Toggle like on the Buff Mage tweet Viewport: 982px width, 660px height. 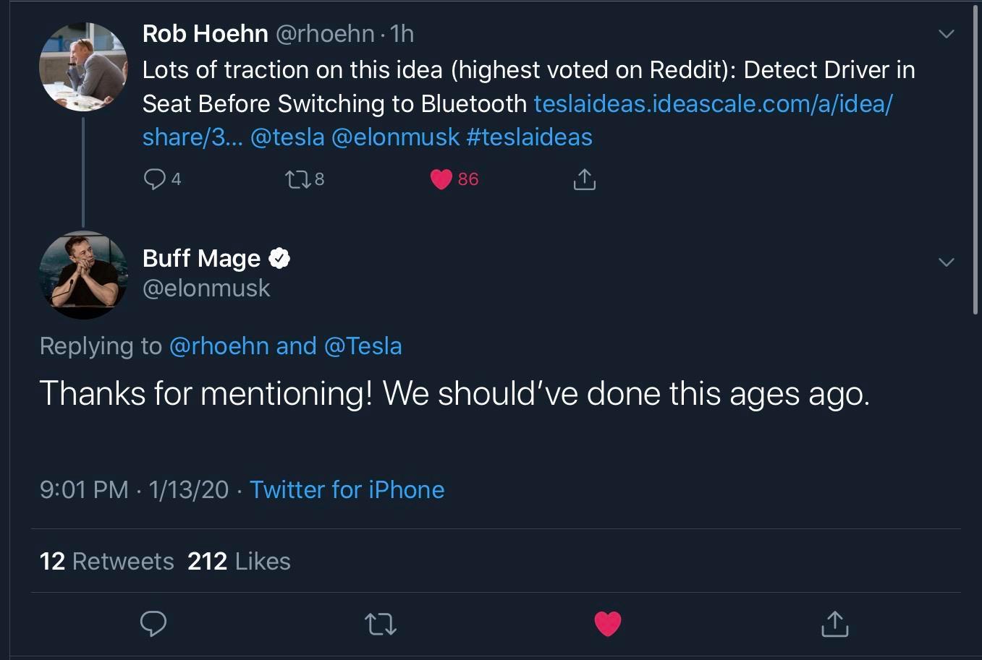click(x=608, y=623)
